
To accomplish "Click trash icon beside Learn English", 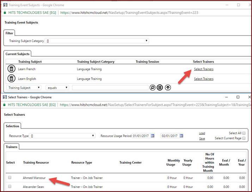I will (x=11, y=79).
